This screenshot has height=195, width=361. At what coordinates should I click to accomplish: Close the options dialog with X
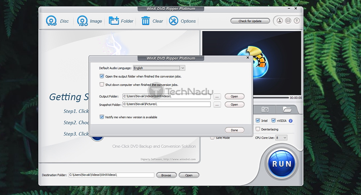point(248,58)
